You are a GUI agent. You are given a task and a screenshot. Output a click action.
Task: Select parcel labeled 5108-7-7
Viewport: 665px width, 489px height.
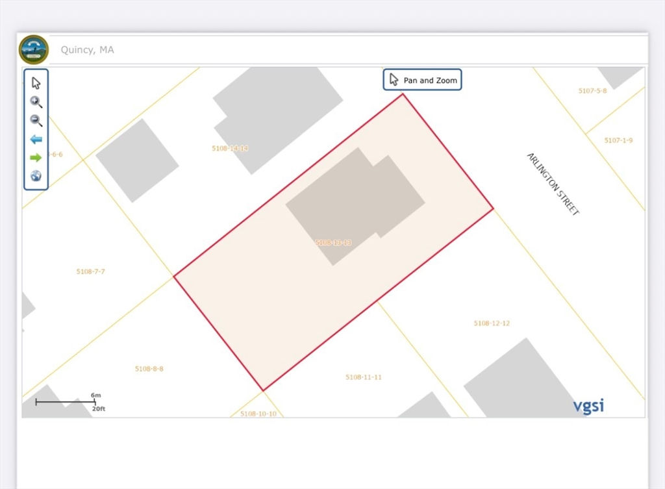pyautogui.click(x=91, y=271)
